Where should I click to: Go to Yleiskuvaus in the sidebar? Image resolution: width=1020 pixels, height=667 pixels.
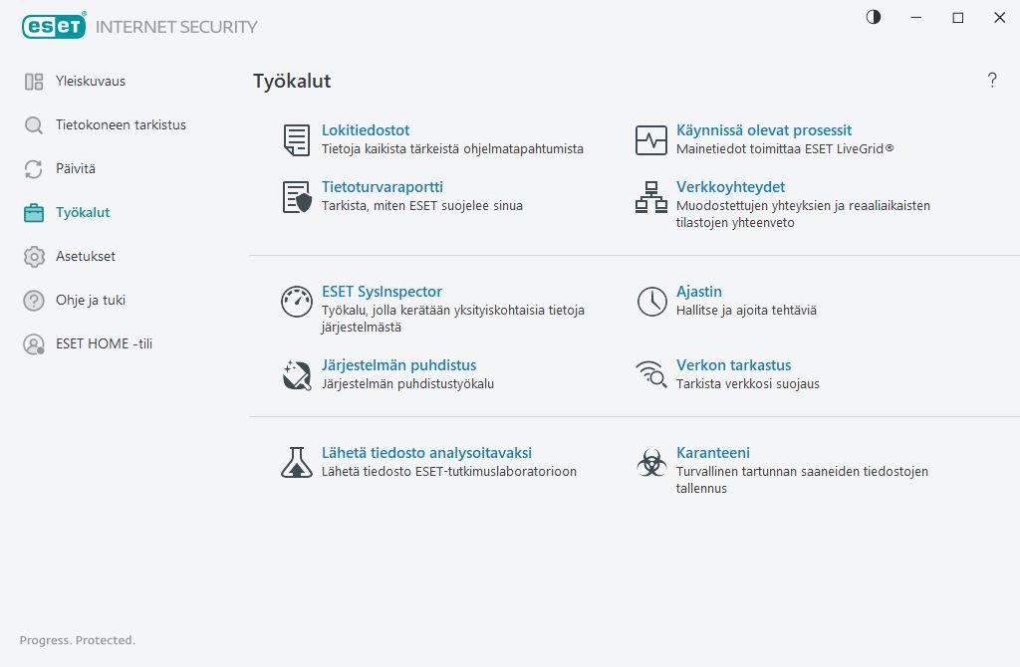91,82
